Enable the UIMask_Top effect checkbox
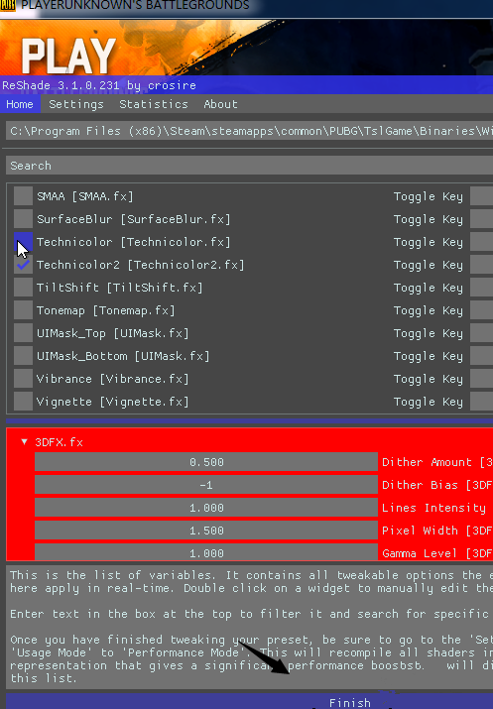Viewport: 493px width, 709px height. click(x=23, y=333)
